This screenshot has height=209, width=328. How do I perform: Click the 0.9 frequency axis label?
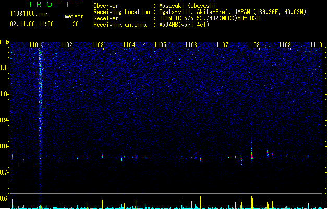click(x=4, y=120)
